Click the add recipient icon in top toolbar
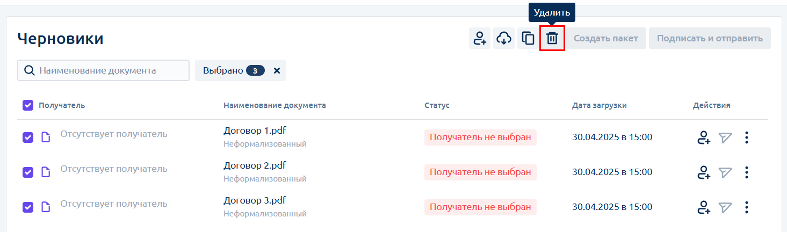 pos(479,38)
